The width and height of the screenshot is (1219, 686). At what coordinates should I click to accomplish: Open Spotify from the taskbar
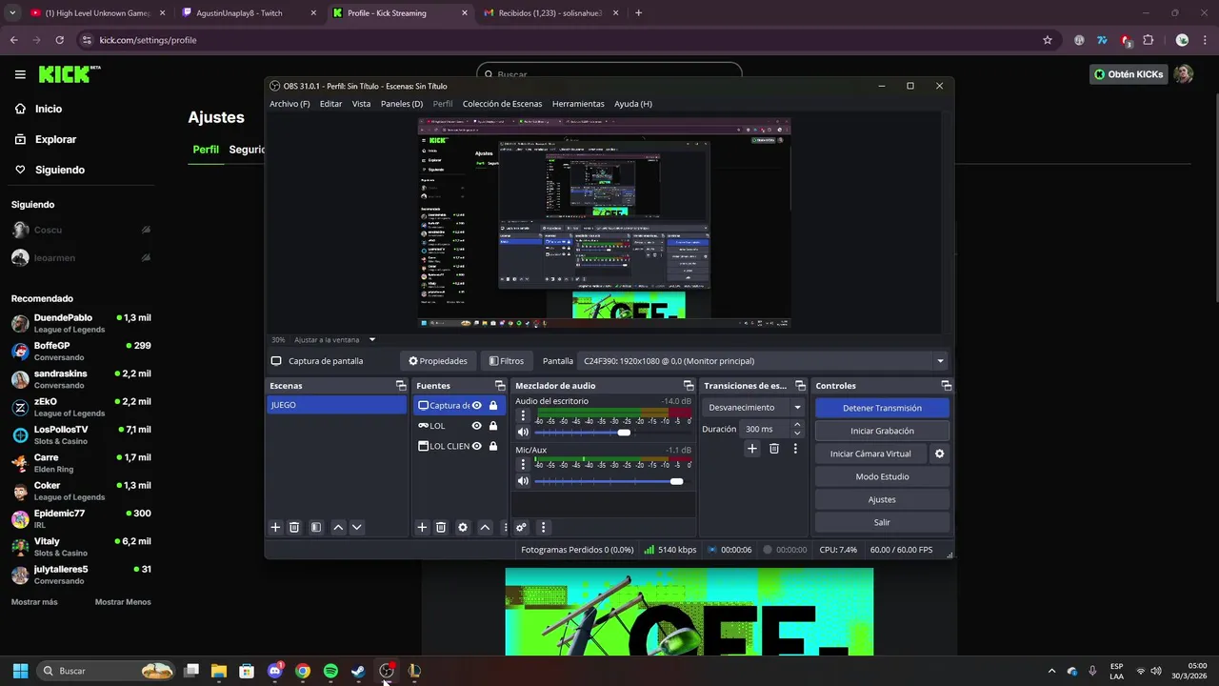330,671
